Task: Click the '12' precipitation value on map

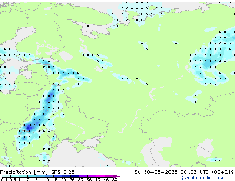Action: click(49, 96)
